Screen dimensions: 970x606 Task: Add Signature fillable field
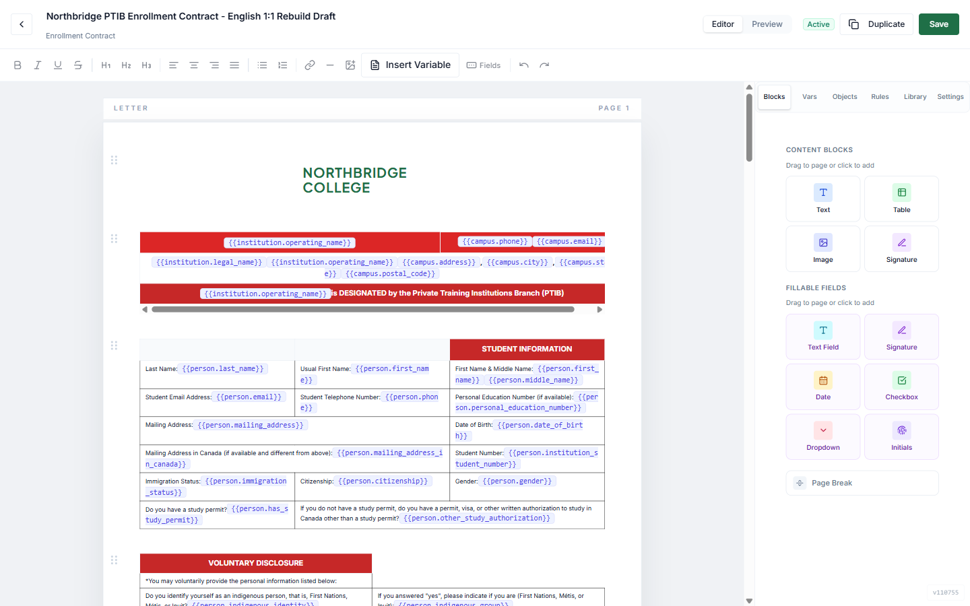(901, 337)
